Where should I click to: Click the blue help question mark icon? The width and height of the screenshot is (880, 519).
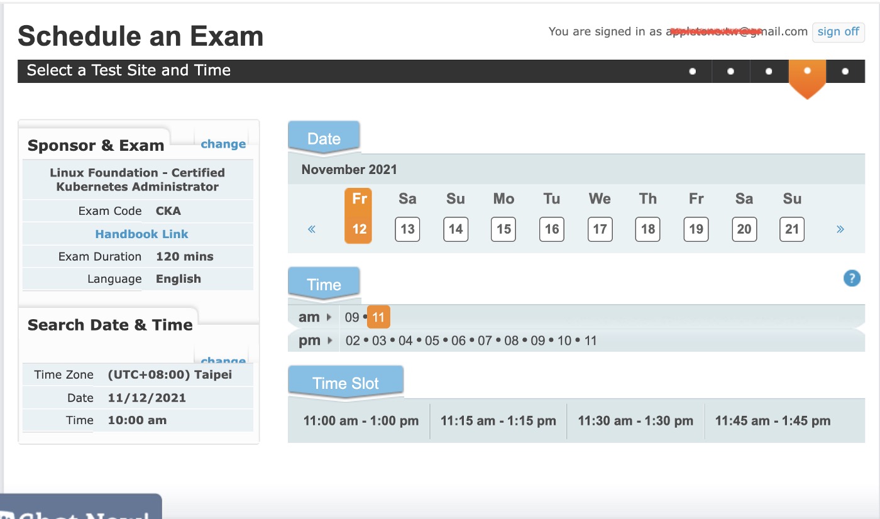(851, 278)
